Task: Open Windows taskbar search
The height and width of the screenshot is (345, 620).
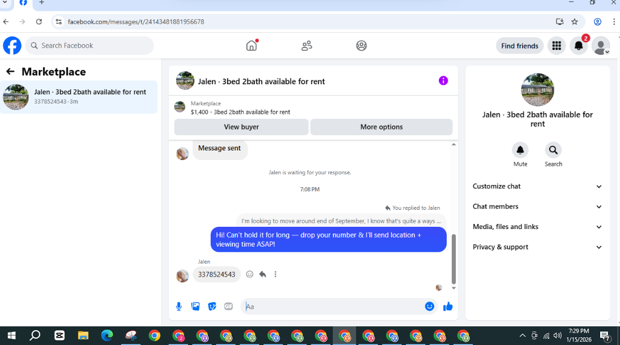Action: point(35,335)
